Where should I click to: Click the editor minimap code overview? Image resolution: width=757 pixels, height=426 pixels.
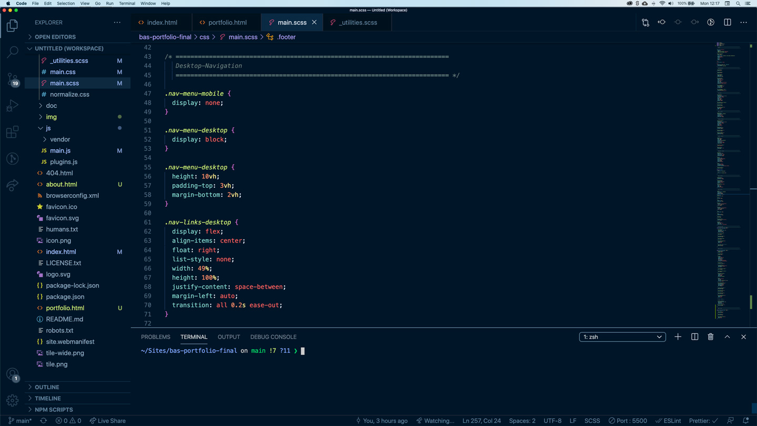[x=732, y=181]
